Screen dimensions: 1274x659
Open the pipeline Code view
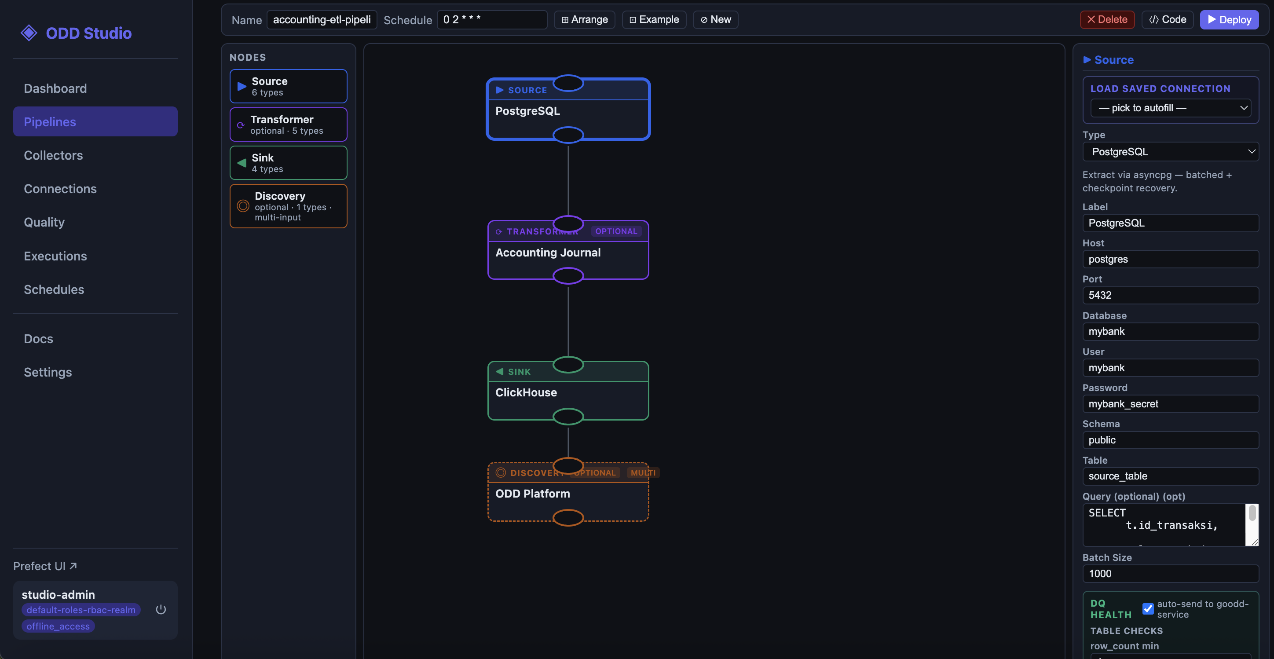pyautogui.click(x=1167, y=19)
